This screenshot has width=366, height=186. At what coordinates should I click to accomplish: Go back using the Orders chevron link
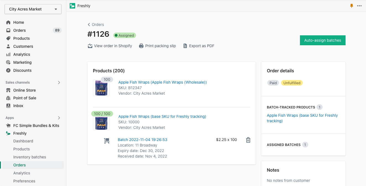tap(96, 25)
